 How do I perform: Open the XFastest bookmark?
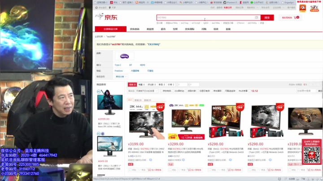pos(230,3)
